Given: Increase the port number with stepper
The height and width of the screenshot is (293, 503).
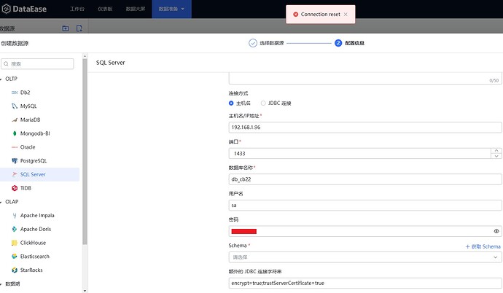Looking at the screenshot, I should click(x=497, y=150).
